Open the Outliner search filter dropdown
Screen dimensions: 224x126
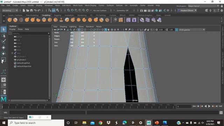[x=49, y=33]
